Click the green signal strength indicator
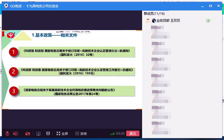Viewport: 224px width, 140px height. [112, 134]
